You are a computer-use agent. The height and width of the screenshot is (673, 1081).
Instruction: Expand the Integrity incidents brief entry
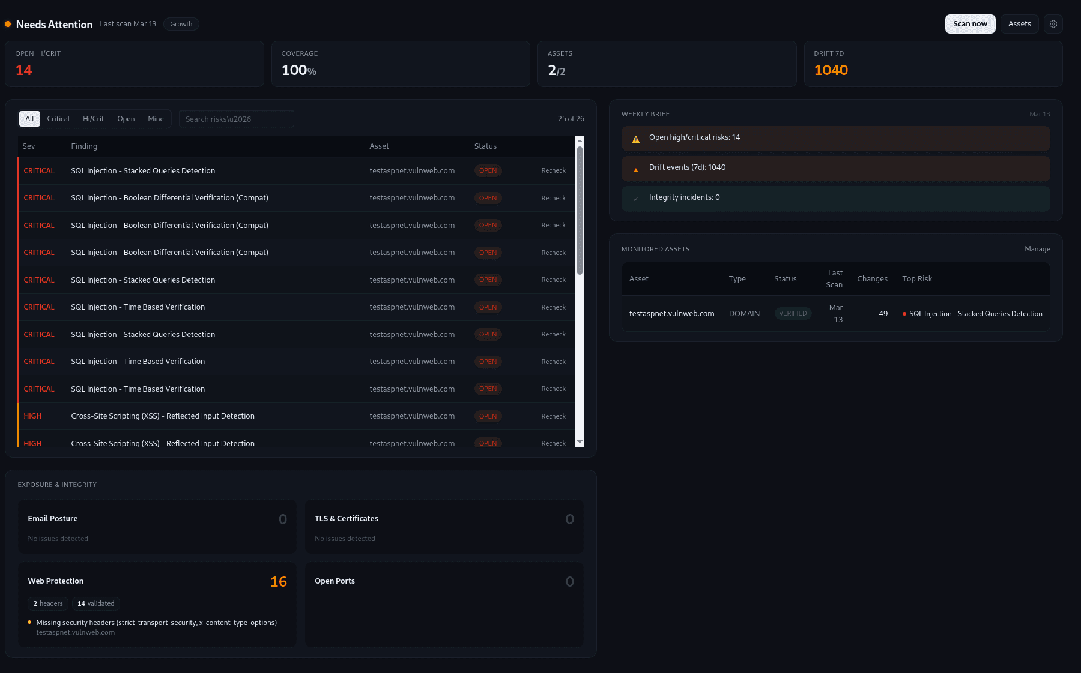point(835,198)
